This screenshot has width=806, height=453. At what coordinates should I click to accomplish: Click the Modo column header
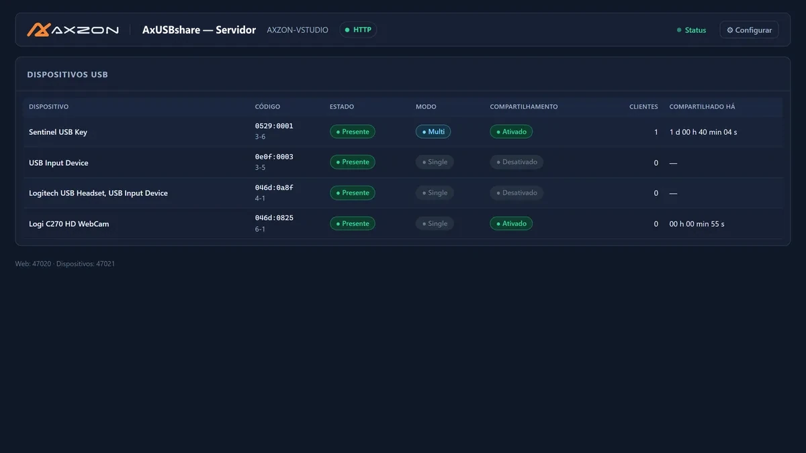coord(426,107)
